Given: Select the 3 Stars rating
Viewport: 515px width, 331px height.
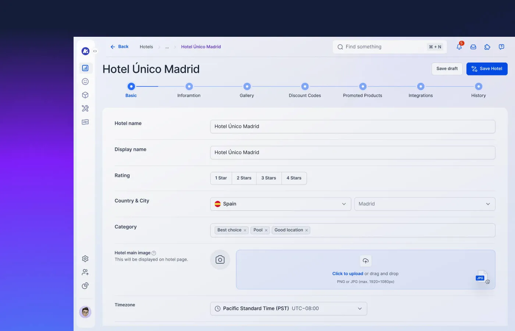Looking at the screenshot, I should pyautogui.click(x=269, y=178).
